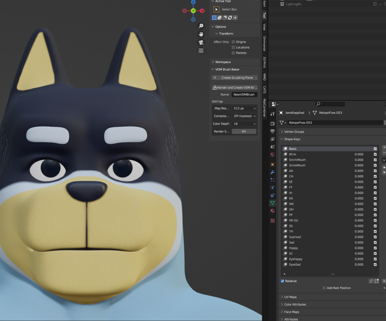
Task: Move shape key up with up arrow
Action: [384, 167]
